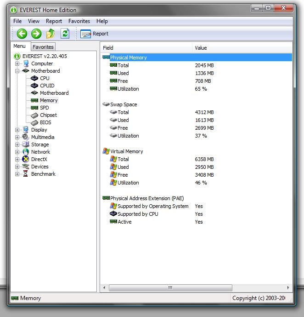Screen dimensions: 304x317
Task: Switch to the Menu tab
Action: [20, 46]
